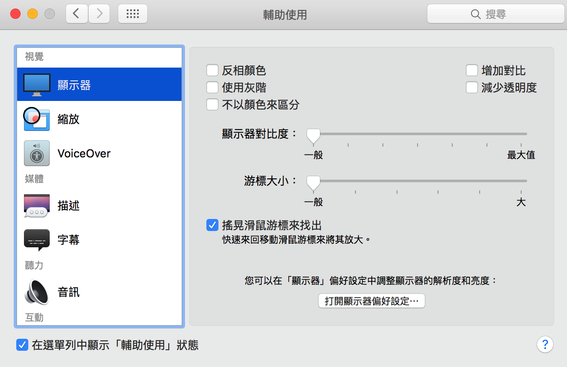Select the VoiceOver accessibility icon
The width and height of the screenshot is (567, 367).
coord(37,153)
